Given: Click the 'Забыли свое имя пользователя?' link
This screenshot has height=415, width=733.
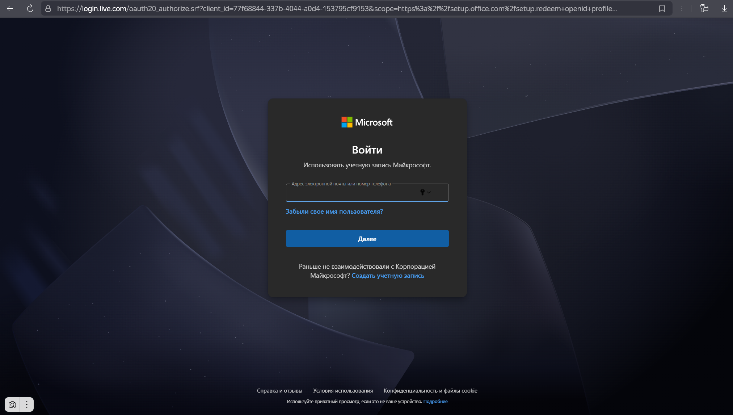Looking at the screenshot, I should tap(334, 211).
